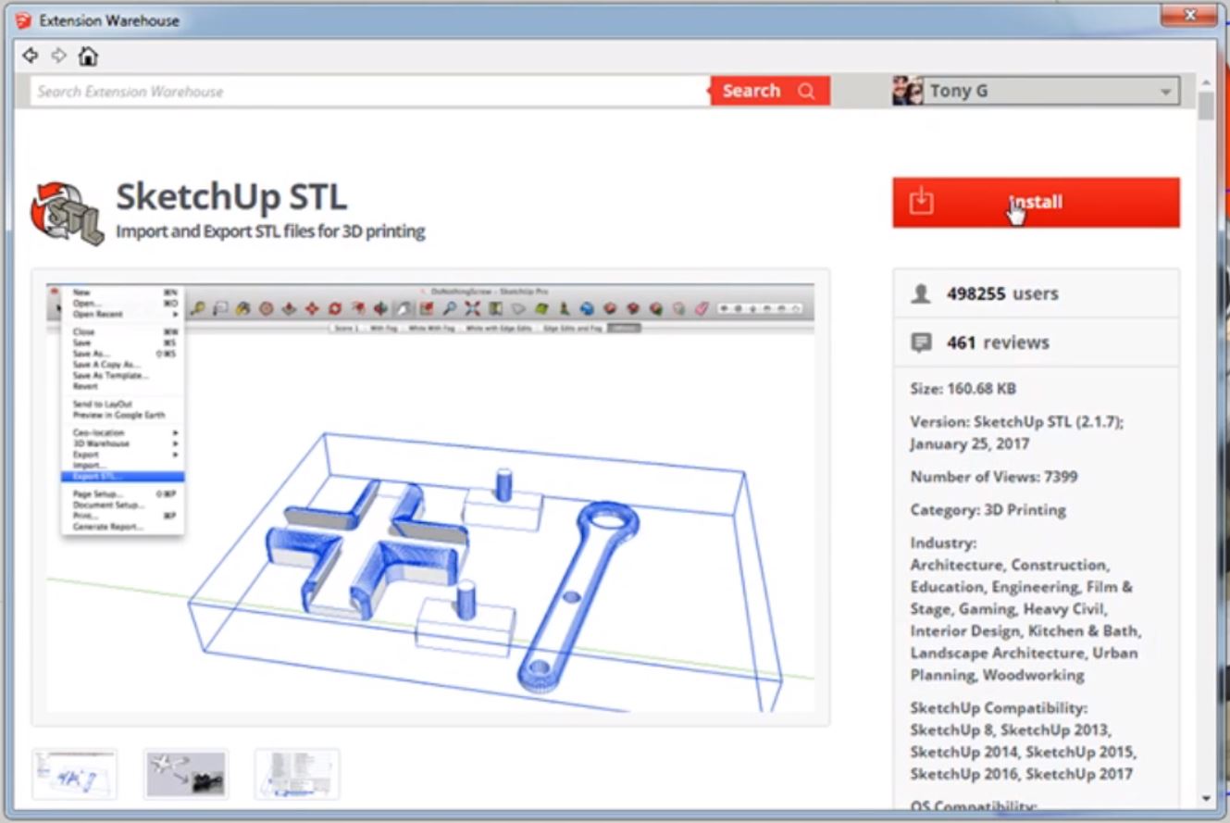Screen dimensions: 1230x823
Task: Click the Number of Views: 7399 text
Action: (993, 477)
